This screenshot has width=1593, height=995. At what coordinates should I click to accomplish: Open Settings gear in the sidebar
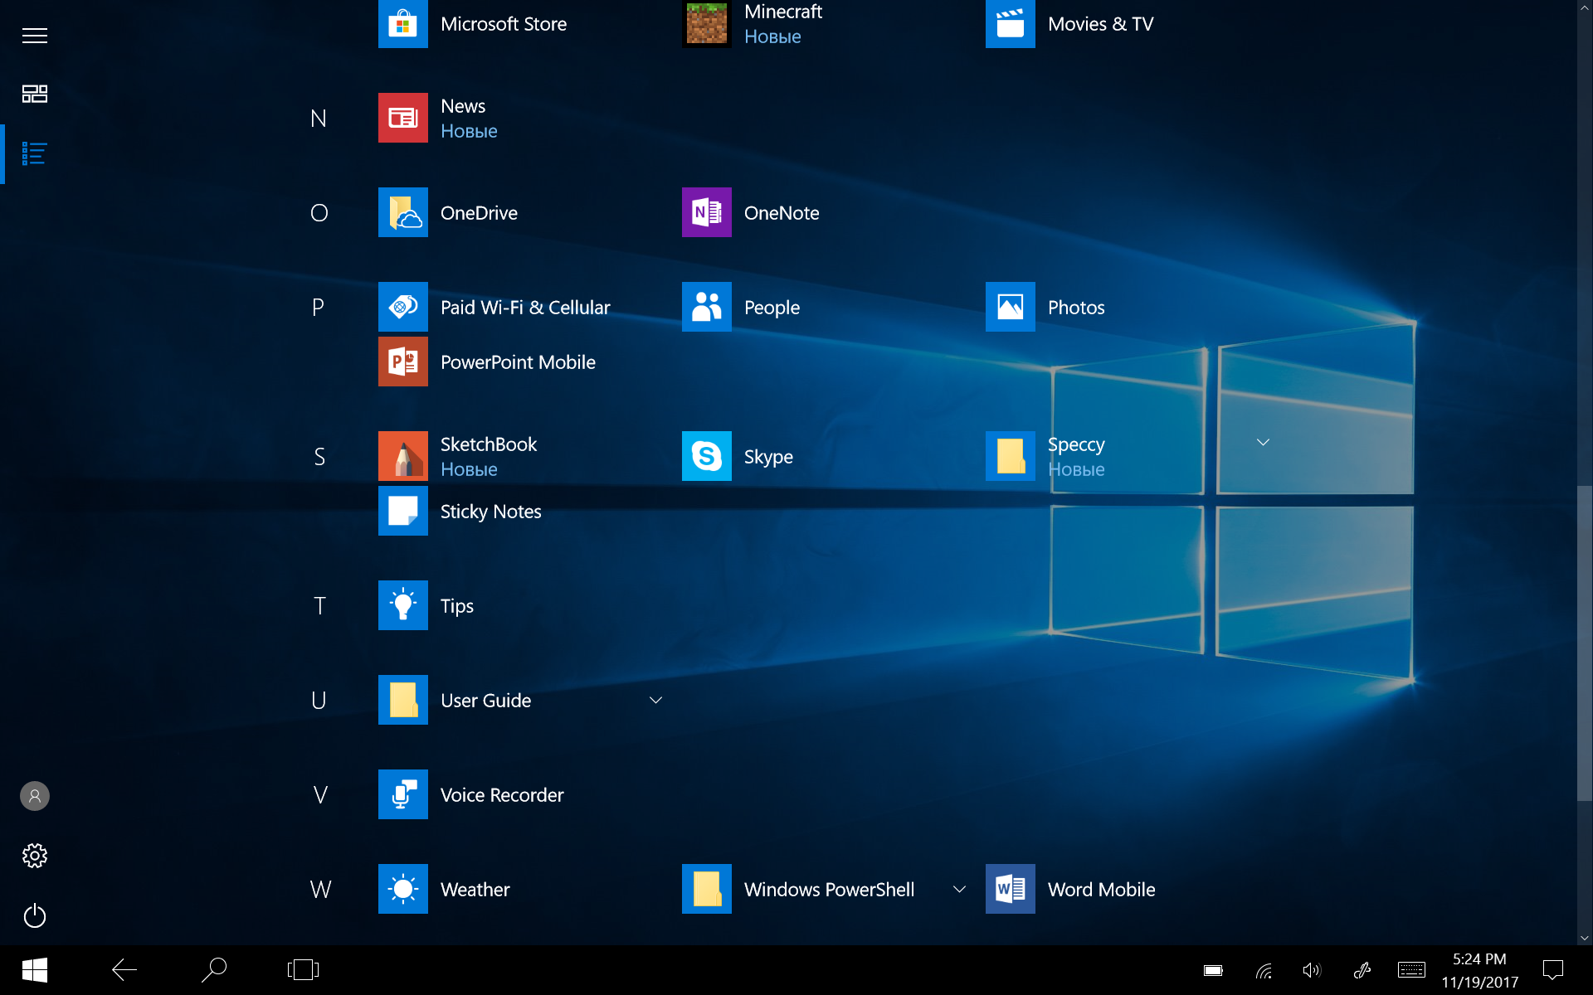pos(35,856)
